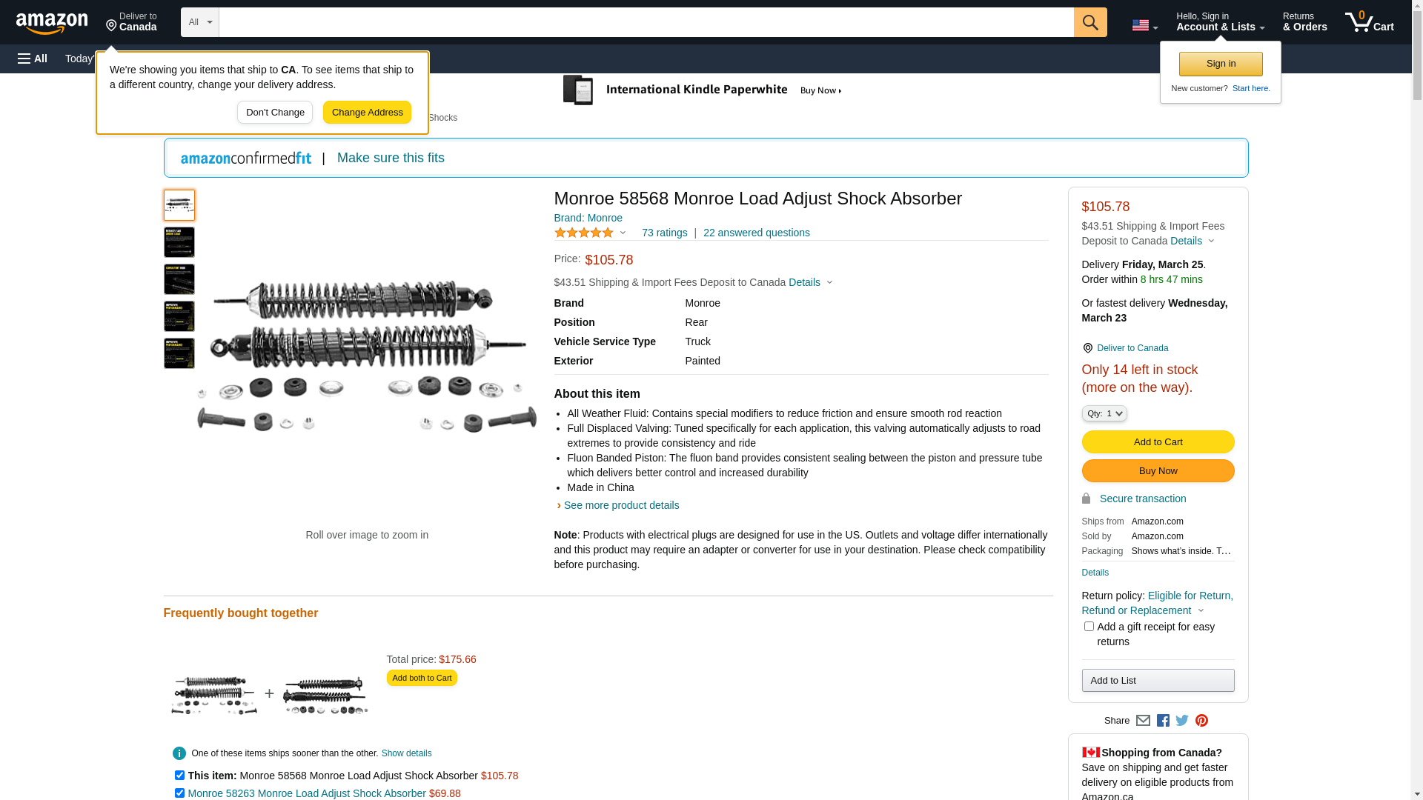Share product on Facebook icon
This screenshot has height=800, width=1423.
[1163, 720]
